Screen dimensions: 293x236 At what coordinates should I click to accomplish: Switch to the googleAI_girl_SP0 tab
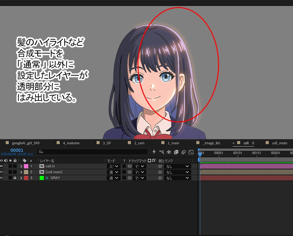point(26,143)
